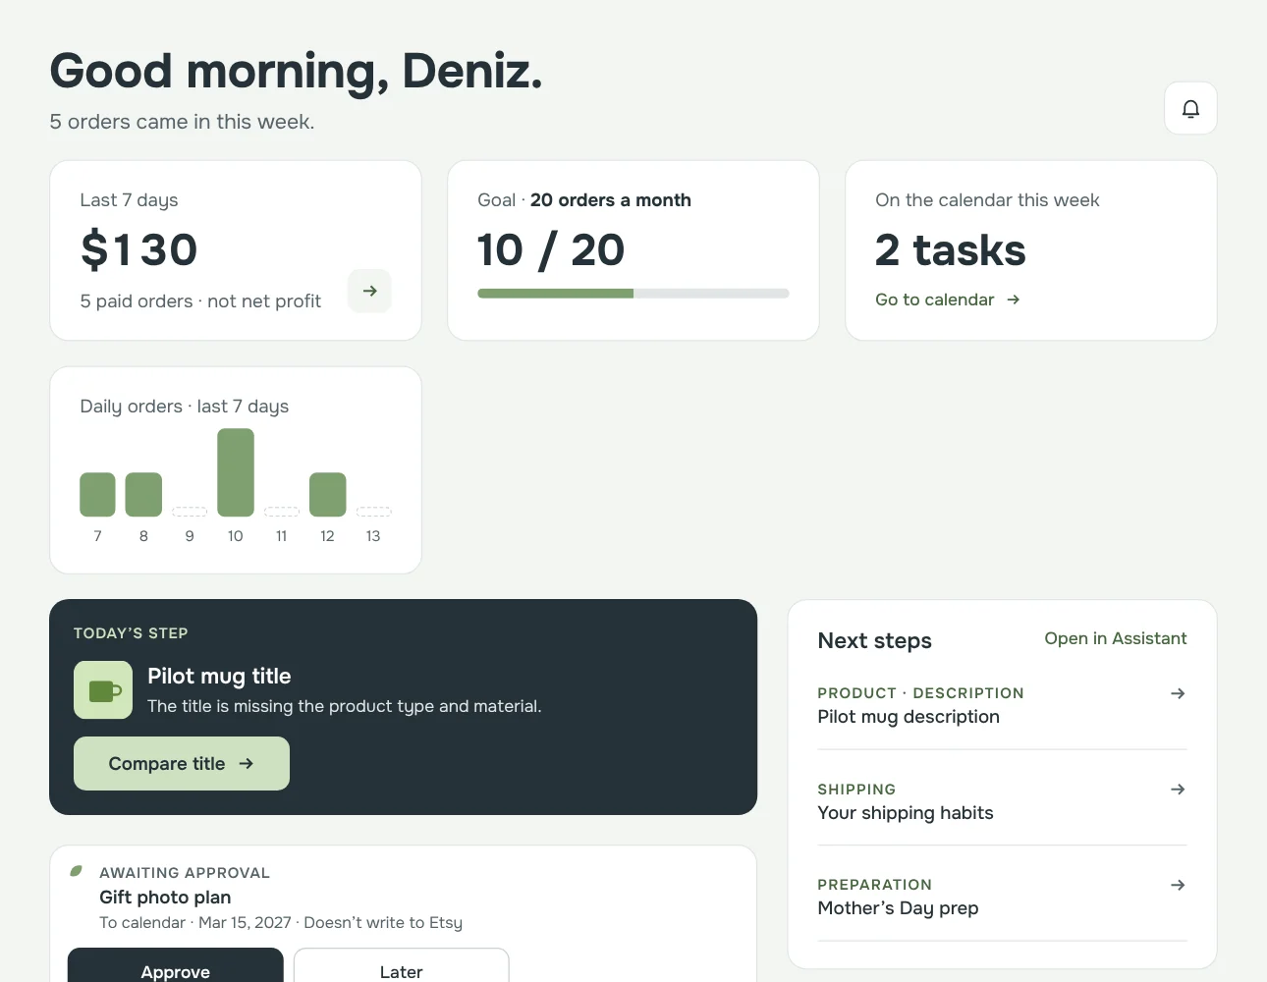Open Your shipping habits step

1002,800
